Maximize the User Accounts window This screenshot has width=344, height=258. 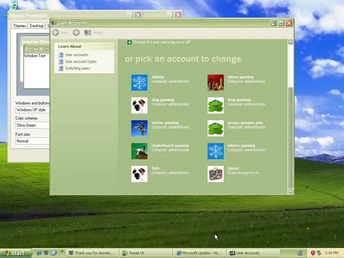(x=281, y=23)
